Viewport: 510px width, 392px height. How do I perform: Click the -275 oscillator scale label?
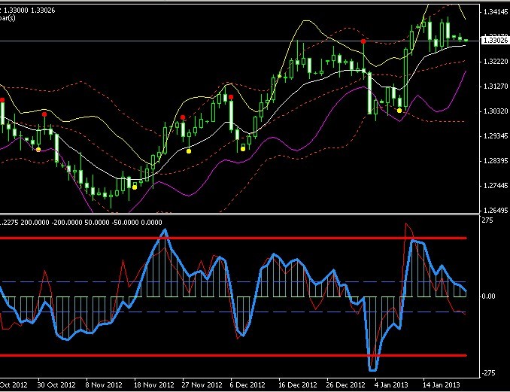(x=488, y=373)
